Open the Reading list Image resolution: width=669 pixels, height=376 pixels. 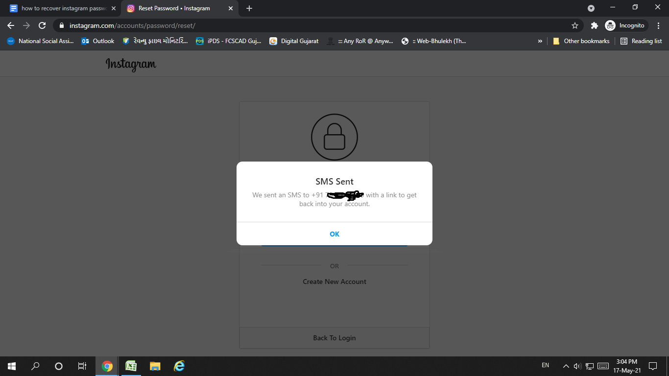click(641, 41)
